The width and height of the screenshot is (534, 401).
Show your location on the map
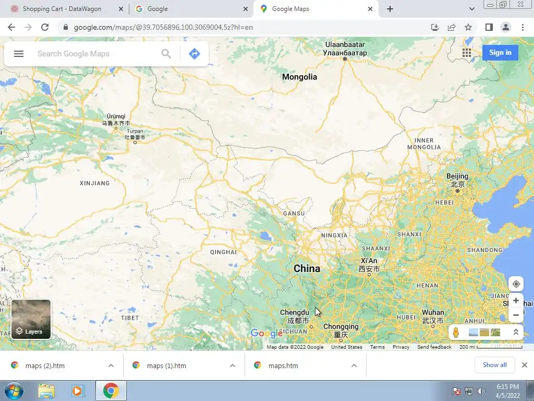(516, 284)
